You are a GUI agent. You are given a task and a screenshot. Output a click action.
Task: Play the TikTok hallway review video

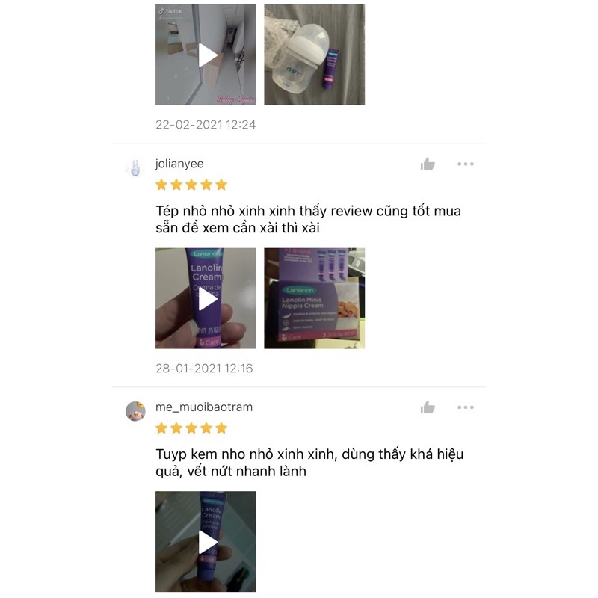[x=206, y=55]
